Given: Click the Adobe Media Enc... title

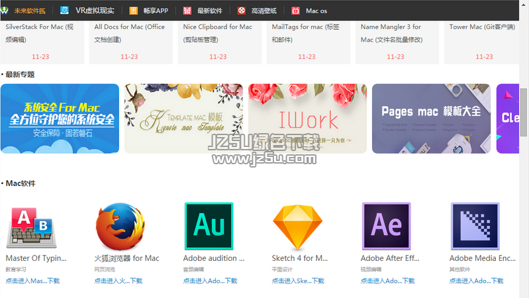Looking at the screenshot, I should point(483,258).
